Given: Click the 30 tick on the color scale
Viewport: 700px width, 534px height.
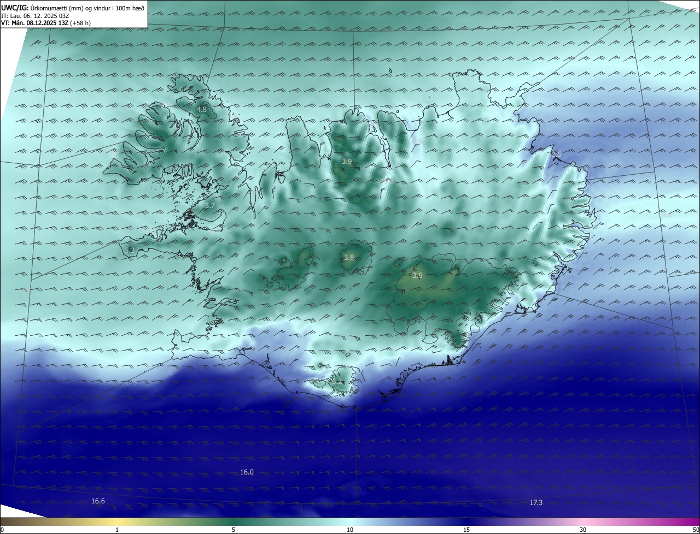Looking at the screenshot, I should pos(583,530).
